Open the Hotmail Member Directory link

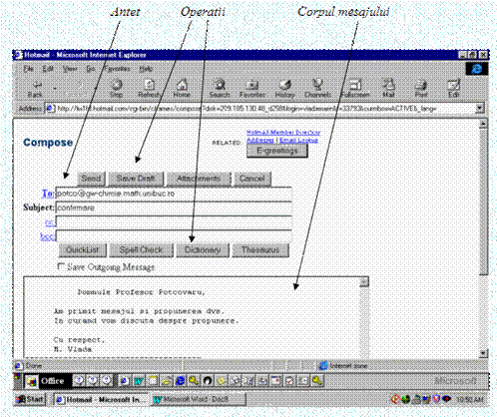pyautogui.click(x=283, y=133)
